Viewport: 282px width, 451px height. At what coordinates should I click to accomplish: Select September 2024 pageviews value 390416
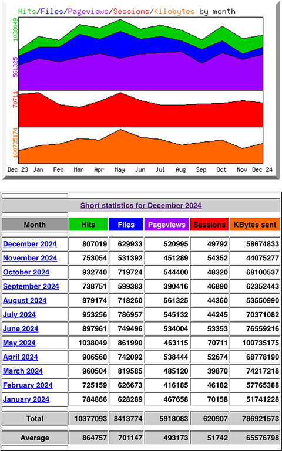(x=176, y=286)
